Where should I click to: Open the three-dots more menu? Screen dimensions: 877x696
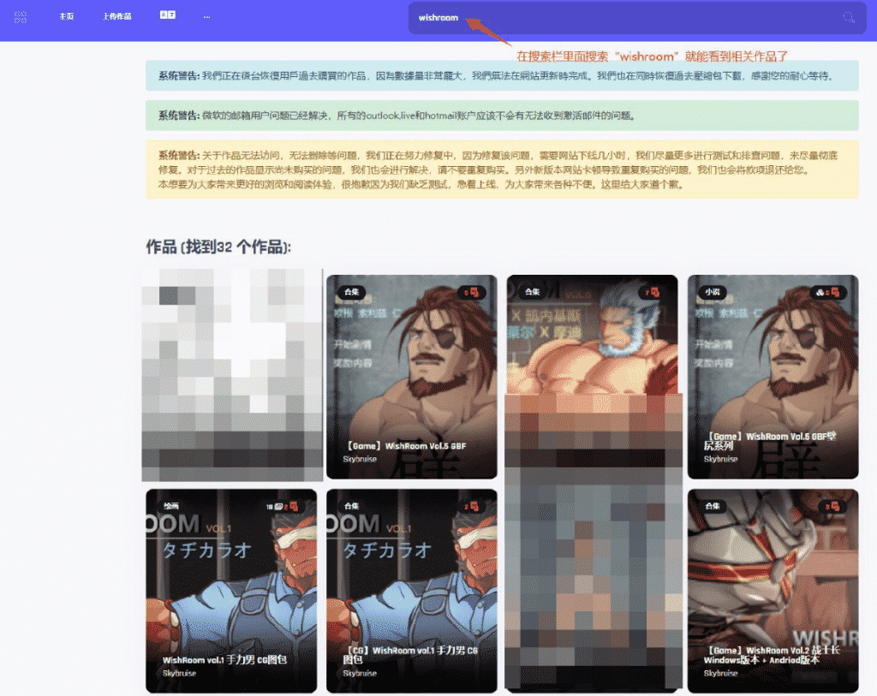coord(207,17)
